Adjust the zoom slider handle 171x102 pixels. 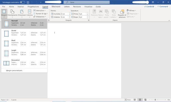(155, 100)
